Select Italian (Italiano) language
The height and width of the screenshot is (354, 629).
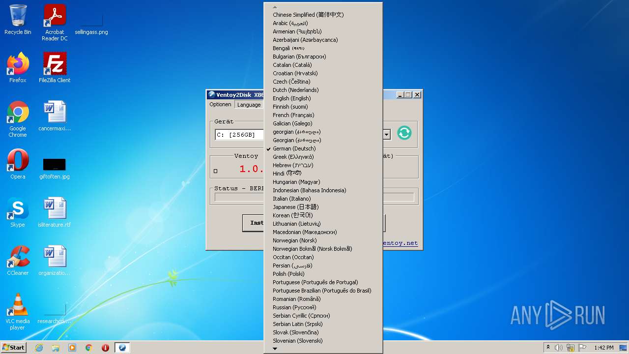(323, 199)
